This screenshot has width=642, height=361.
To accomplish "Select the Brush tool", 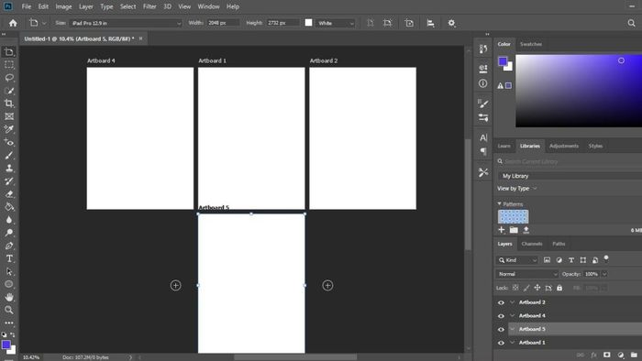I will (x=9, y=156).
